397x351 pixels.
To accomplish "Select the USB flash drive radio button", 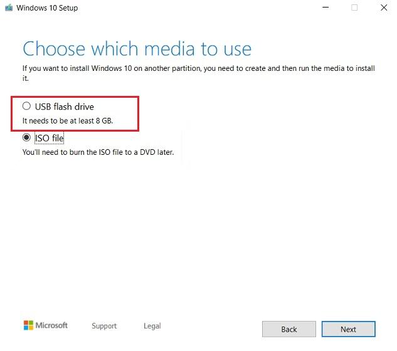I will (26, 106).
